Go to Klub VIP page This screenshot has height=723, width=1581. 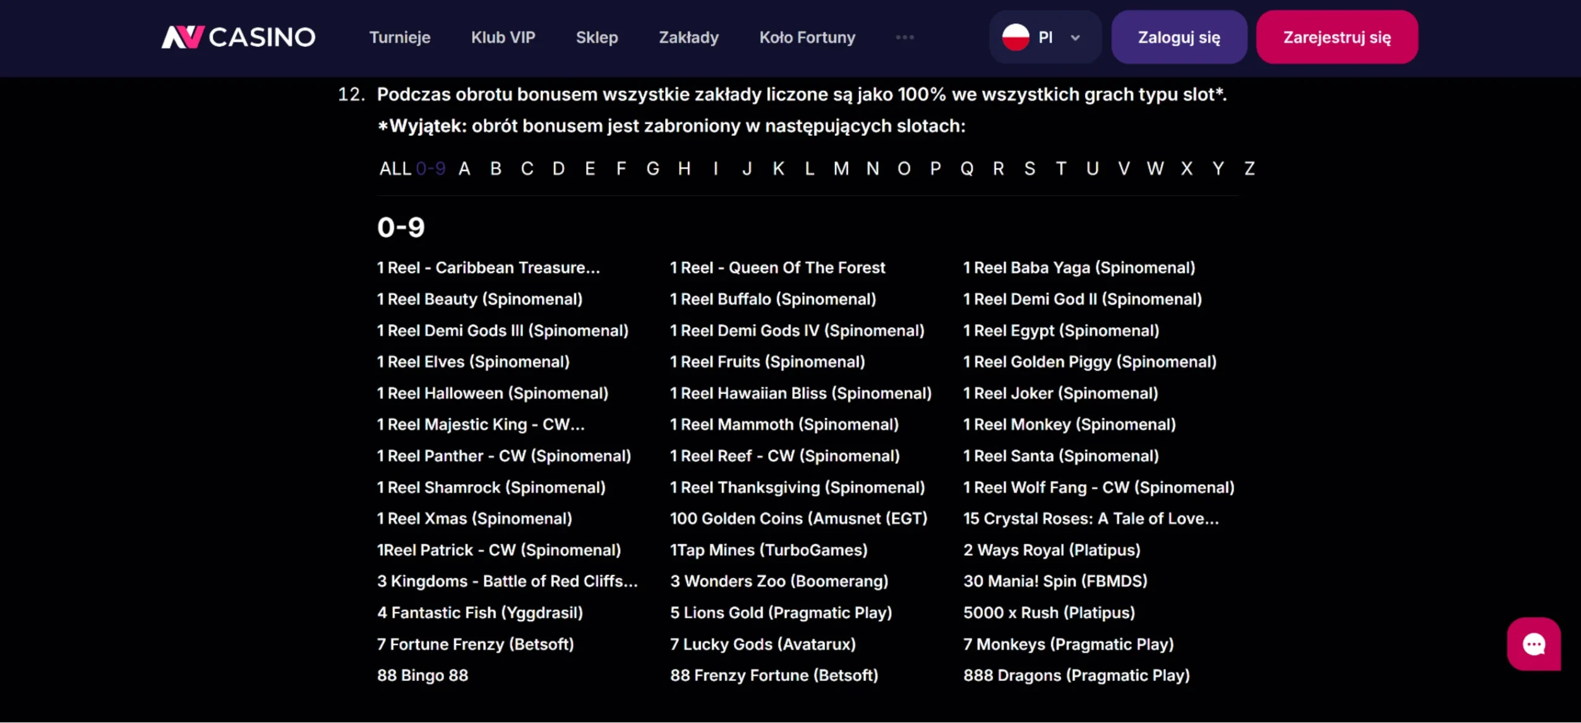click(x=503, y=37)
